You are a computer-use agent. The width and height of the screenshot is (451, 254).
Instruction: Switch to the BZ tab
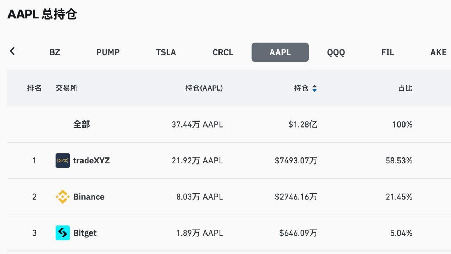click(x=55, y=52)
